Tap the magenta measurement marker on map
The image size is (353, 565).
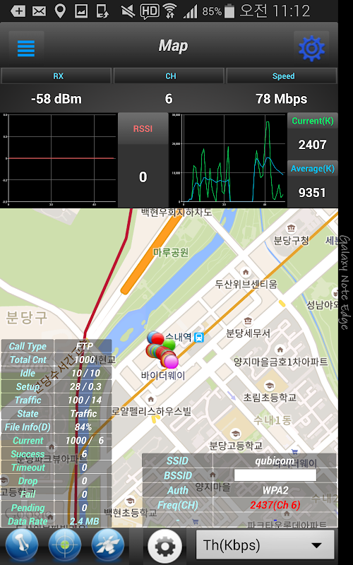[172, 362]
